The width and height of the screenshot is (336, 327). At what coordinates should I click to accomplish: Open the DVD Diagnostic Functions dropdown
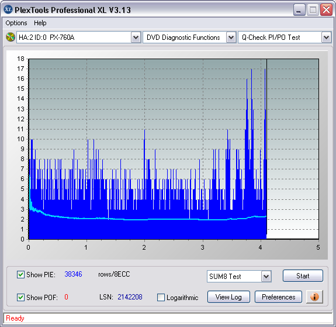(x=231, y=38)
